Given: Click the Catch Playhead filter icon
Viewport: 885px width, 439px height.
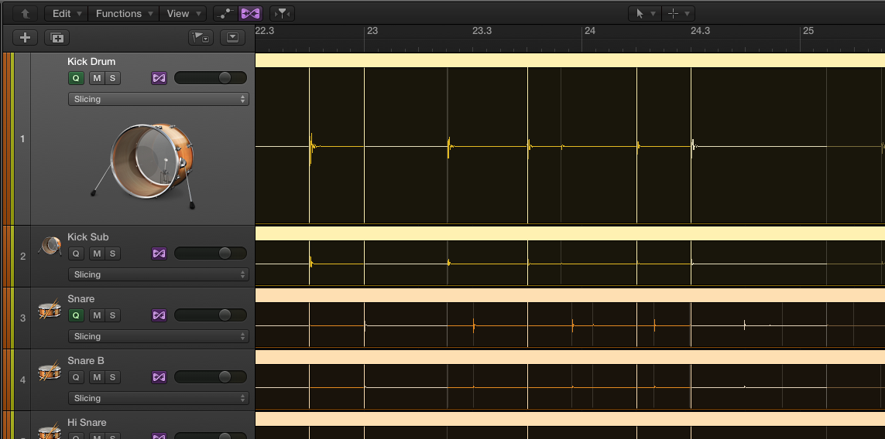Looking at the screenshot, I should click(x=282, y=14).
